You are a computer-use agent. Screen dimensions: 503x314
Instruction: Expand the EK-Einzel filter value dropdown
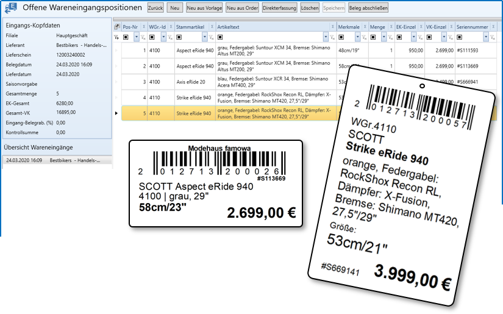coord(414,38)
